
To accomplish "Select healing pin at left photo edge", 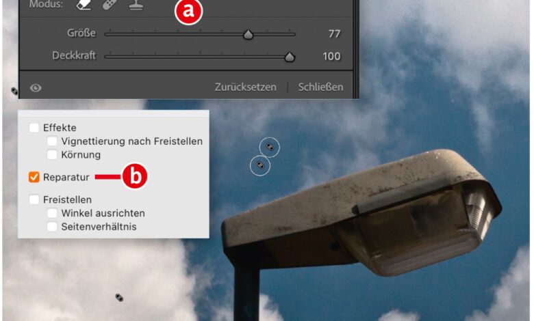I will coord(14,91).
